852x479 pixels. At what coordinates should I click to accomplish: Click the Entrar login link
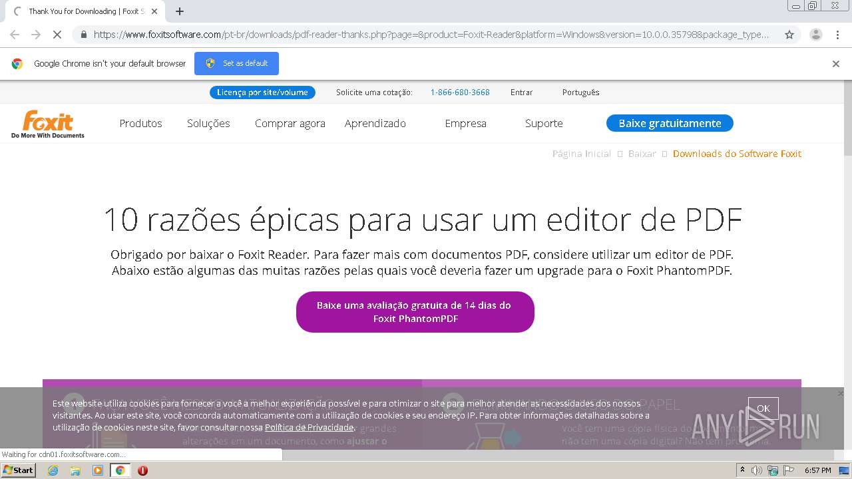[x=521, y=92]
